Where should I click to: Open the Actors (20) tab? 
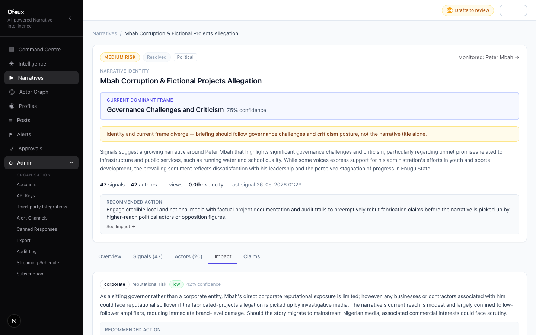tap(188, 256)
